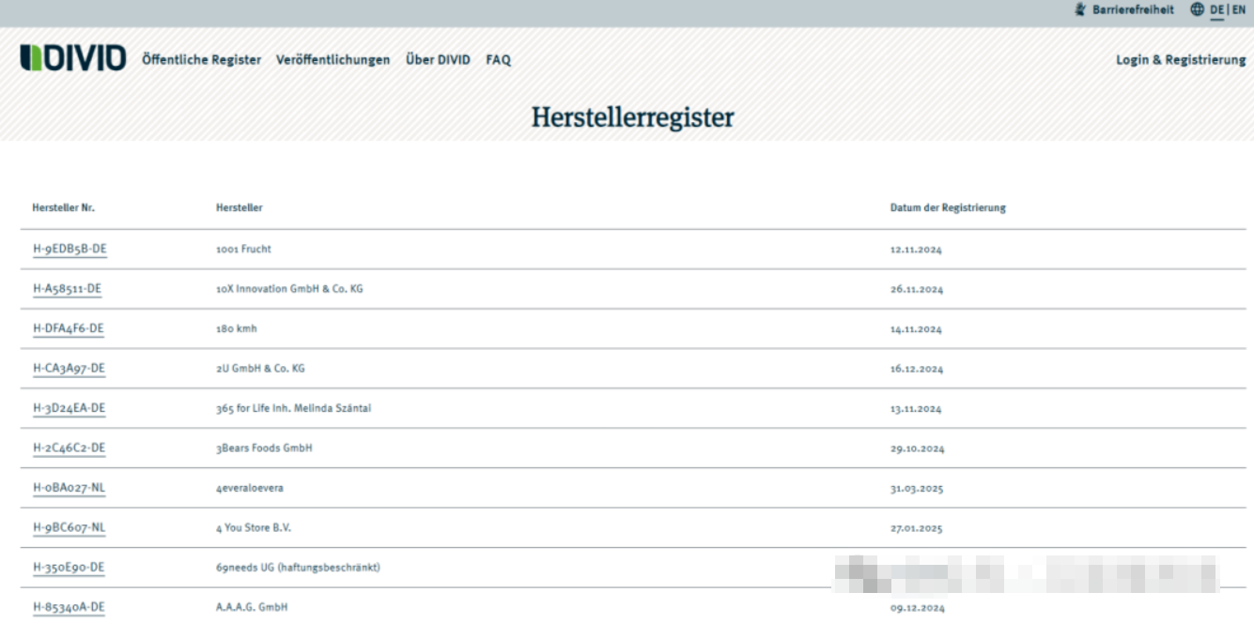Image resolution: width=1254 pixels, height=623 pixels.
Task: Click the globe language icon
Action: pyautogui.click(x=1197, y=9)
